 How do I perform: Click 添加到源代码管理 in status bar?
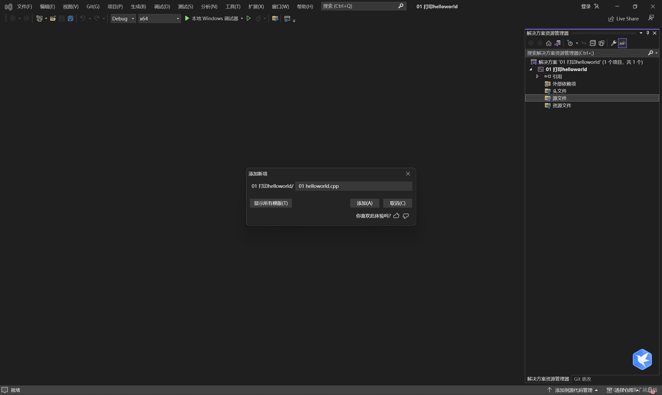pos(573,390)
